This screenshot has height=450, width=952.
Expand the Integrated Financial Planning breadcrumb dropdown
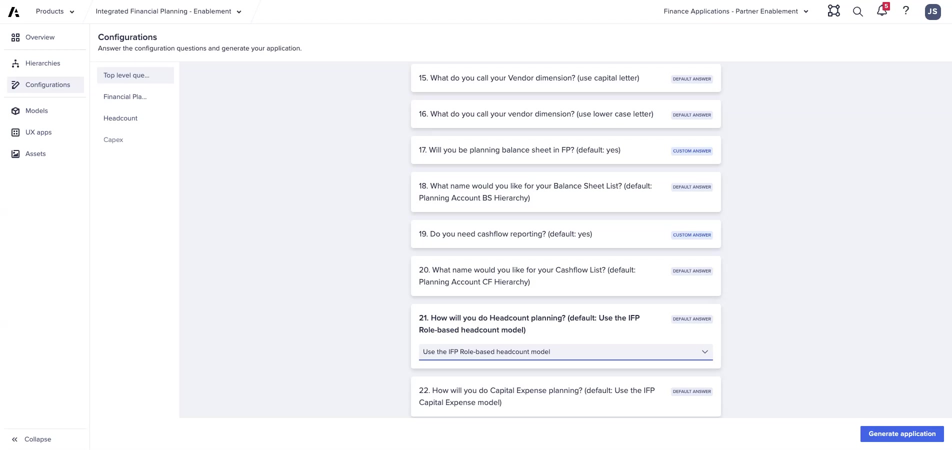pos(239,11)
